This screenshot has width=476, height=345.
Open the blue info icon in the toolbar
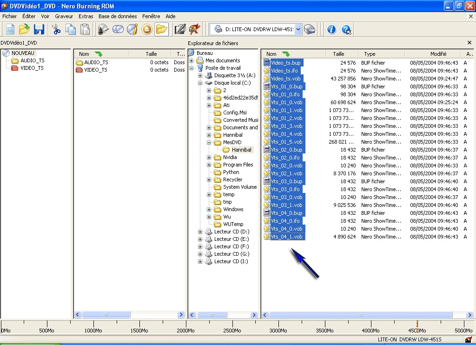[331, 29]
